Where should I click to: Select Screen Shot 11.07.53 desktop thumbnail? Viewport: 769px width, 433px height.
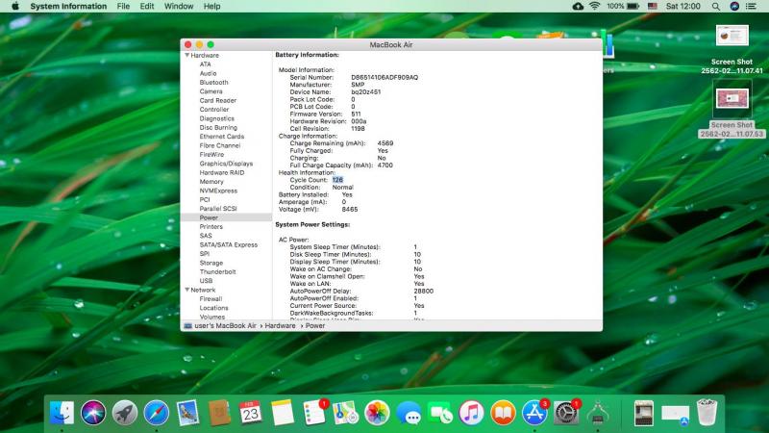732,98
